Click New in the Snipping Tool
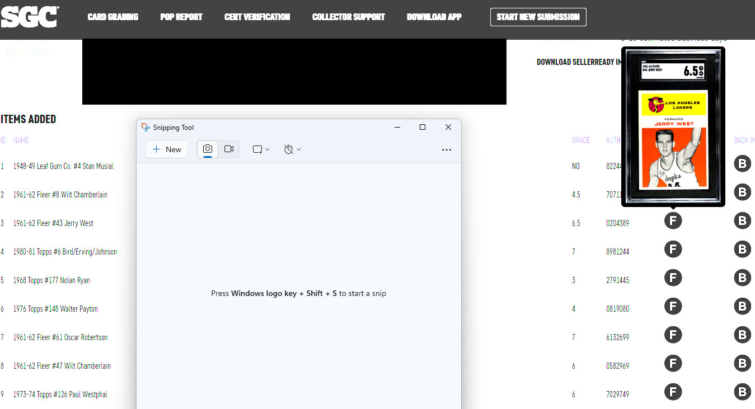This screenshot has height=409, width=755. [167, 149]
